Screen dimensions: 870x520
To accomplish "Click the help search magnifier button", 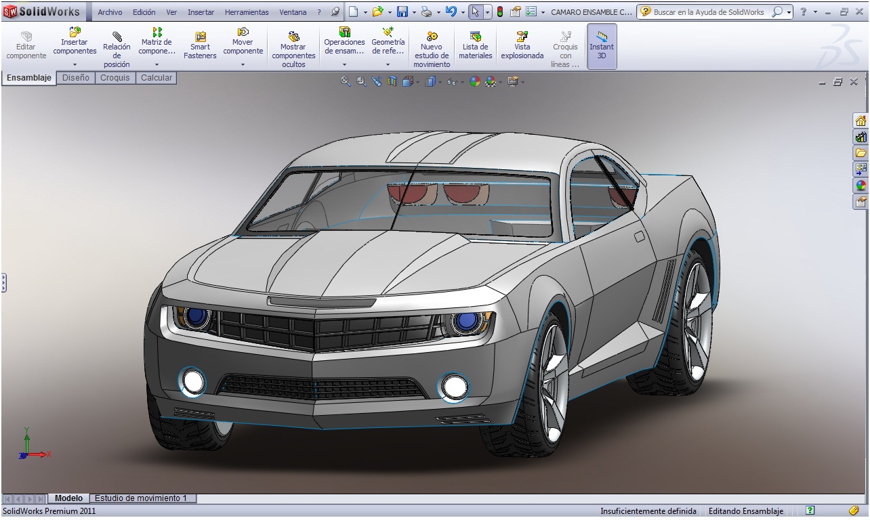I will [x=777, y=12].
